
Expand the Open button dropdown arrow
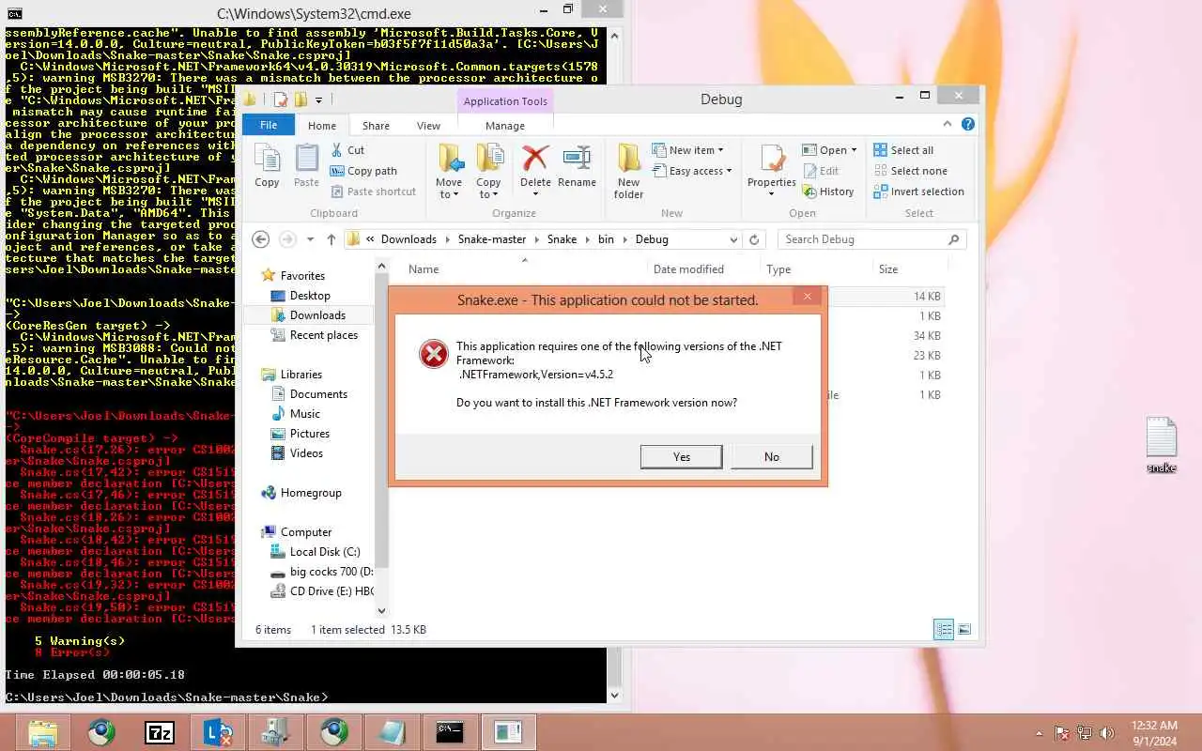(x=853, y=150)
